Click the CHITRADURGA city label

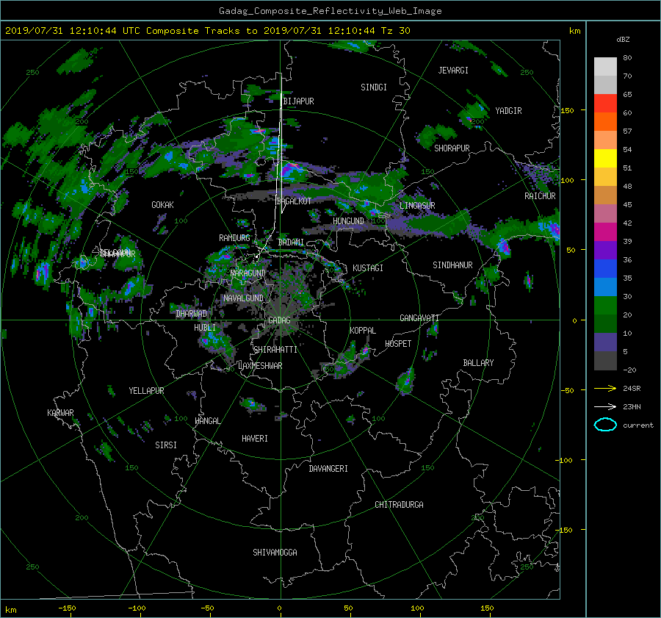[x=399, y=505]
